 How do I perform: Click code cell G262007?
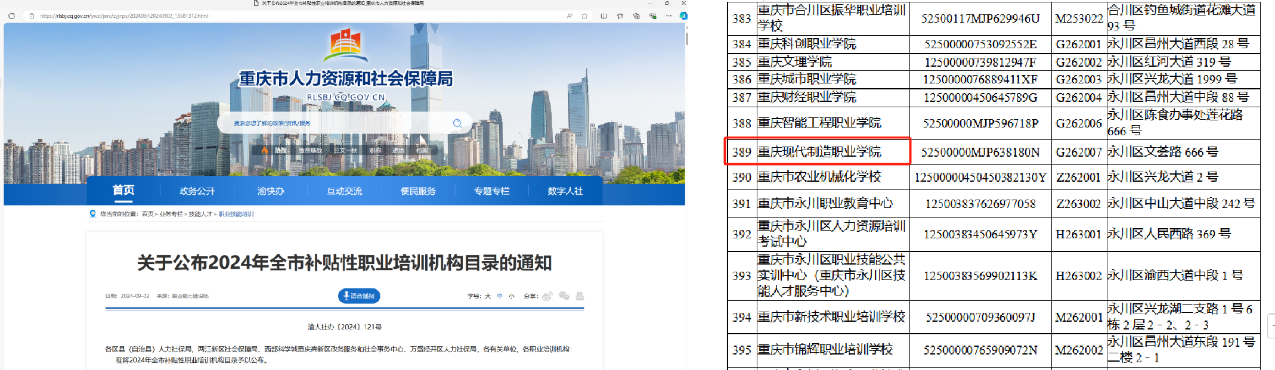click(x=1078, y=153)
